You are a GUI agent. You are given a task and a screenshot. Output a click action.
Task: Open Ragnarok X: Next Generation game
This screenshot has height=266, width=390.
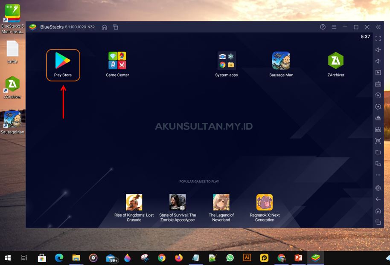coord(265,208)
